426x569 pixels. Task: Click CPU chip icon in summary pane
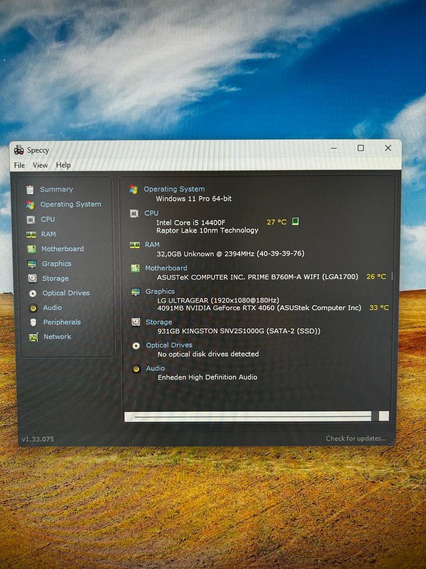point(134,213)
